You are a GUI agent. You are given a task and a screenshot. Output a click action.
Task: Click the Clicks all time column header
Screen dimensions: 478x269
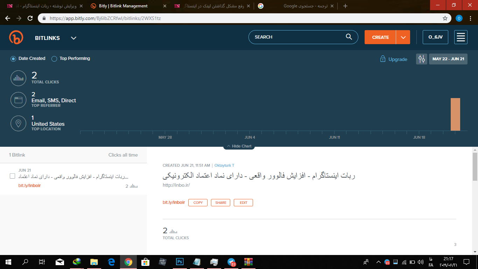[x=123, y=155]
